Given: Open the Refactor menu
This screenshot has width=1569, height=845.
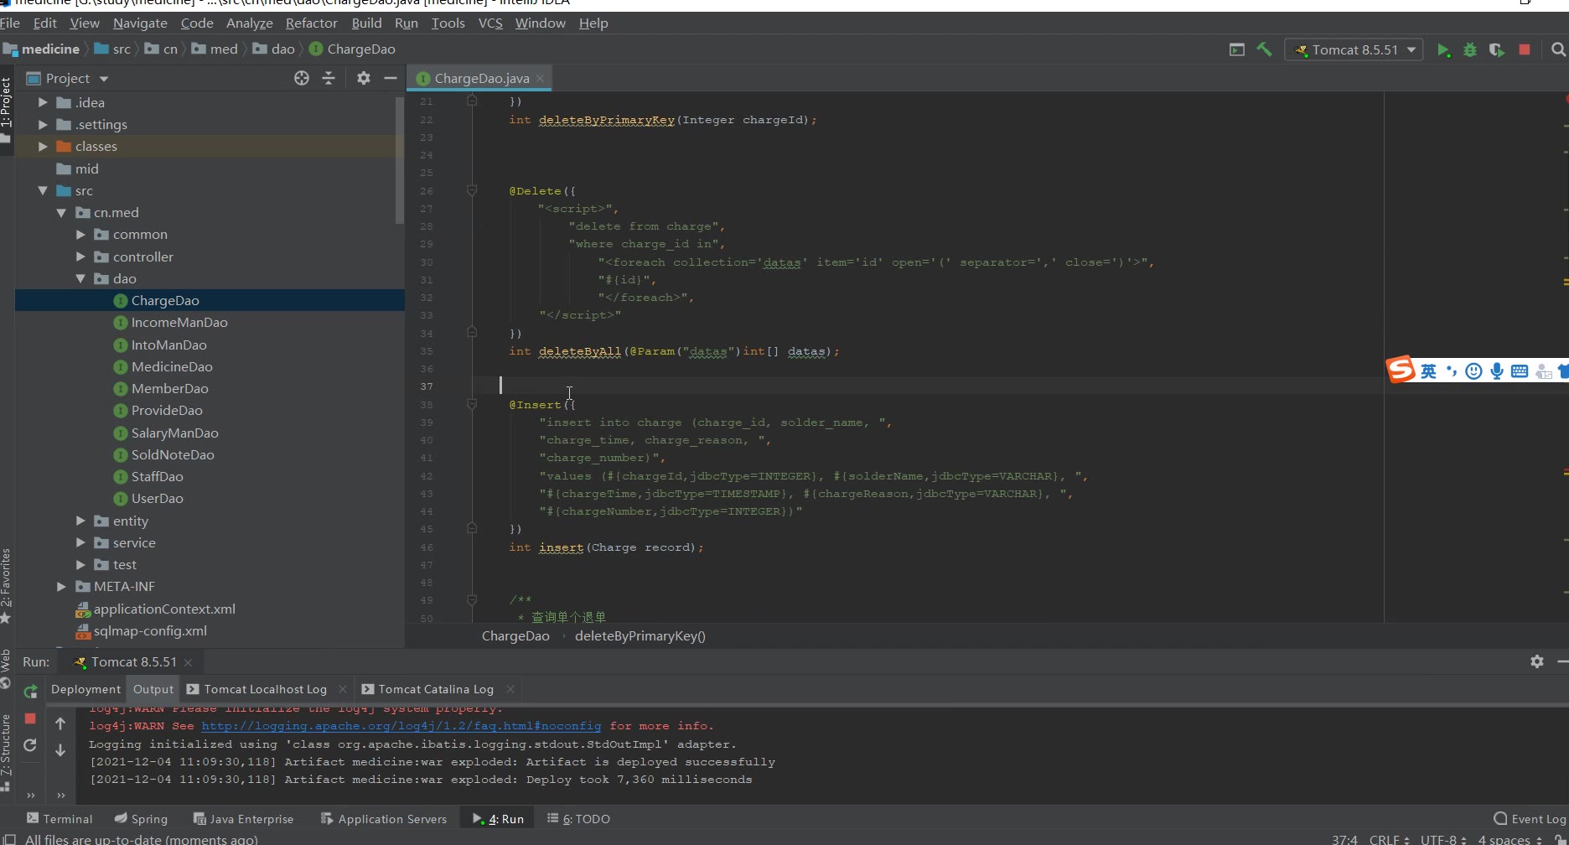Looking at the screenshot, I should pos(311,23).
